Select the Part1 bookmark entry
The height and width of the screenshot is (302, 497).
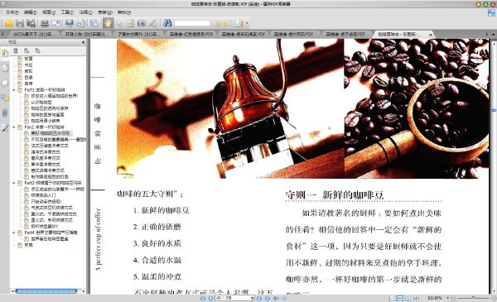tap(45, 90)
